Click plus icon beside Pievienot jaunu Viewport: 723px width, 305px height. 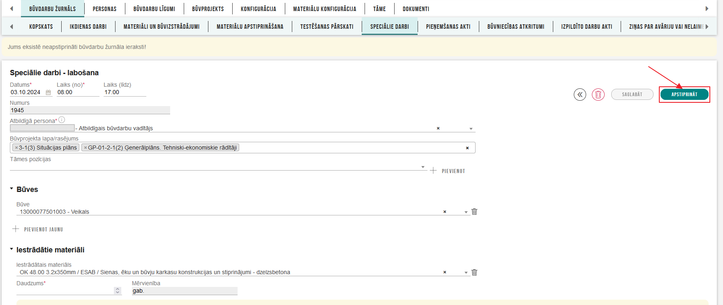click(16, 229)
